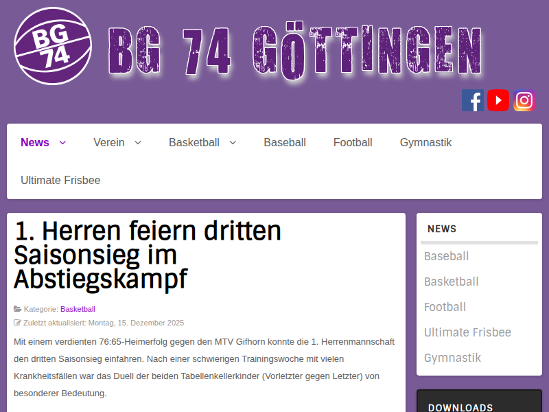Open the article headline about 1. Herren
549x412 pixels.
(x=148, y=255)
